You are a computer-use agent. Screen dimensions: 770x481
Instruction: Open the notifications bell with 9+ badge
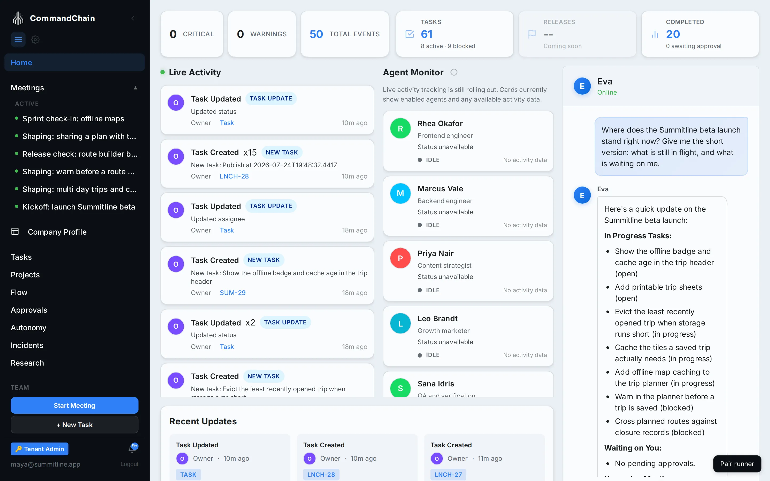(x=132, y=448)
